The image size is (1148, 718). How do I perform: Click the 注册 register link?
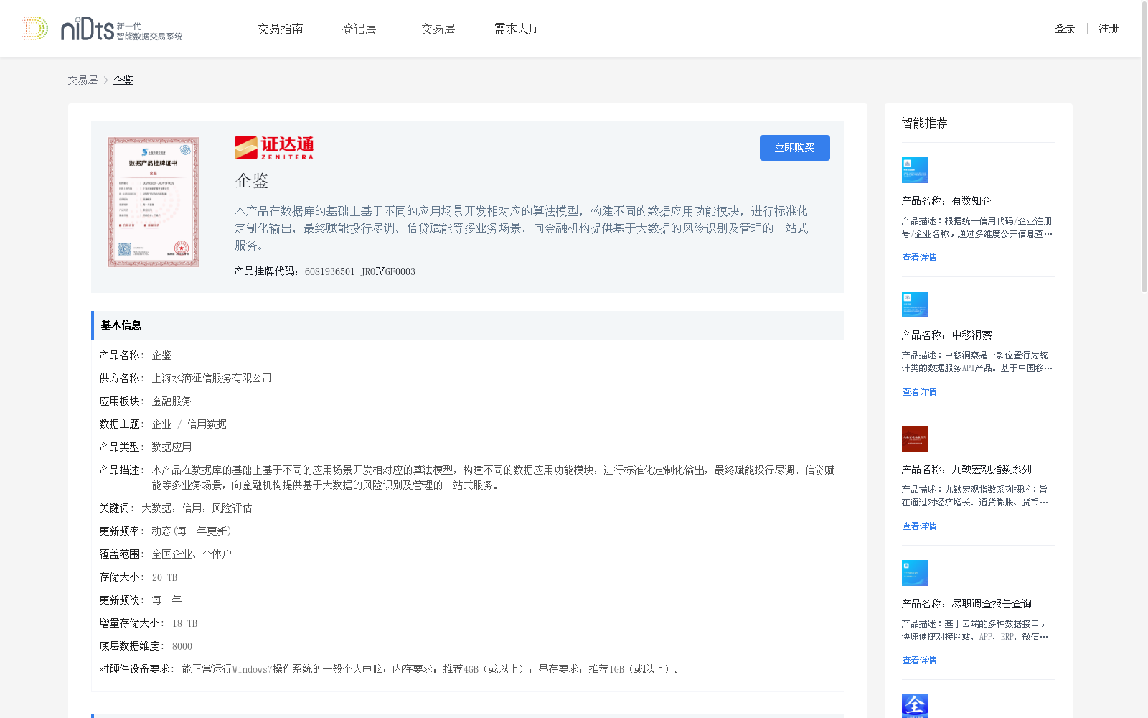coord(1109,29)
